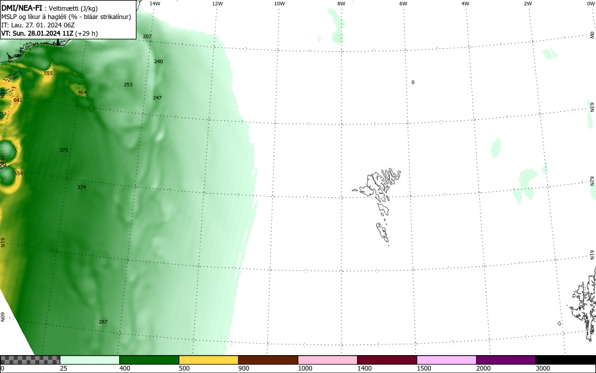Screen dimensions: 596x373
Task: Click the map value 375
Action: 64,150
